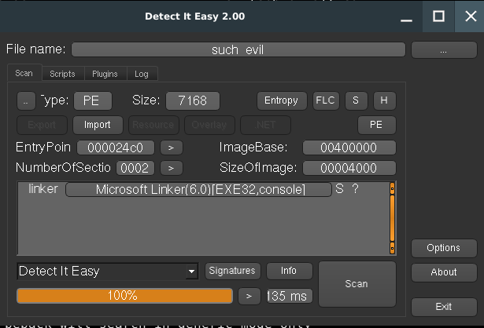Click the Info button
The image size is (484, 328).
coord(290,271)
